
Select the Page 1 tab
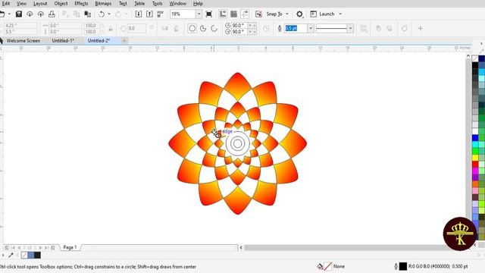click(x=70, y=247)
